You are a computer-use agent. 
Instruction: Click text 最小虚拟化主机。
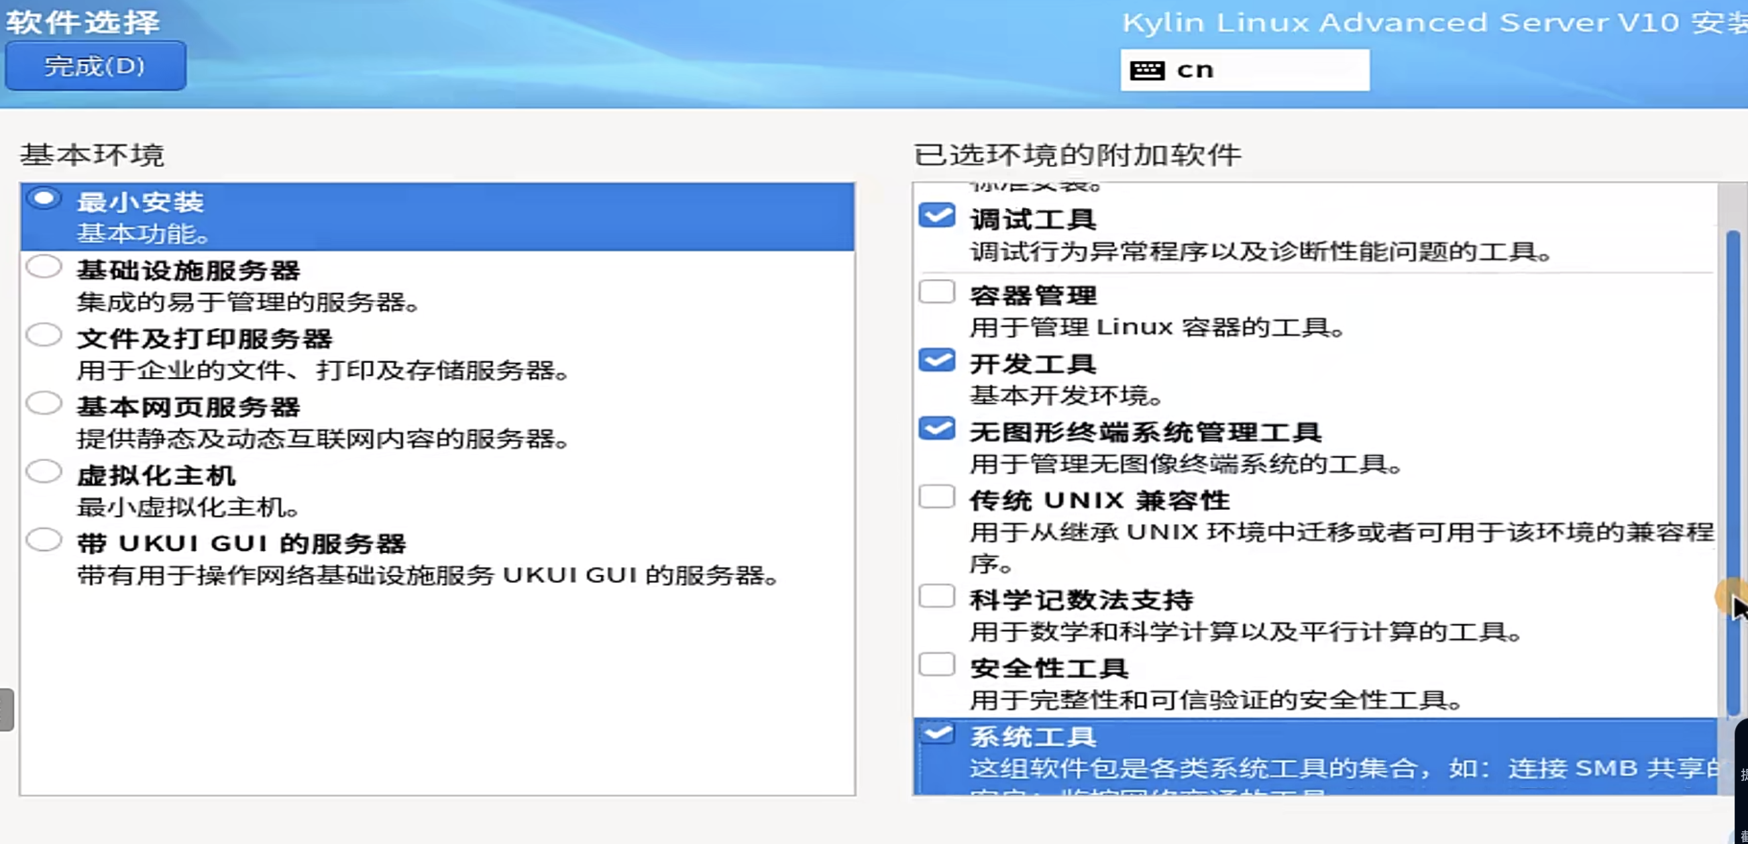click(x=188, y=507)
